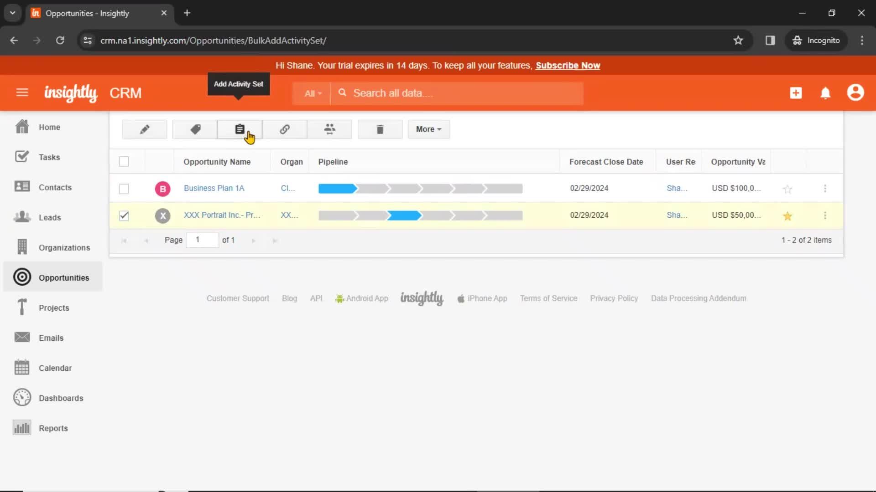This screenshot has width=876, height=492.
Task: Star the Business Plan 1A opportunity
Action: point(787,189)
